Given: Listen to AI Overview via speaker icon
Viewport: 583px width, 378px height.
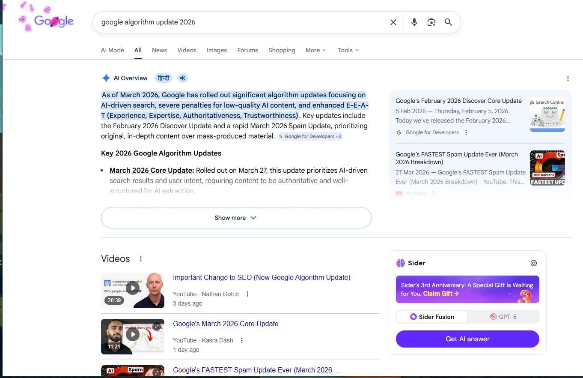Looking at the screenshot, I should click(183, 78).
